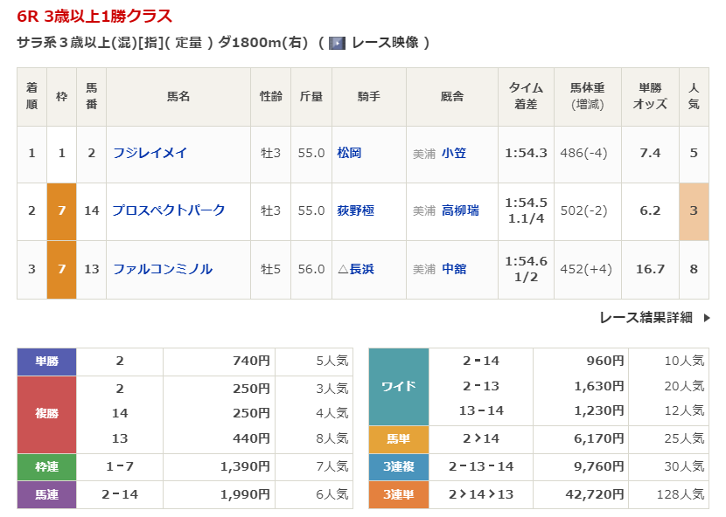Open horse プロスペクトパーク profile
Viewport: 726px width, 517px height.
(168, 210)
